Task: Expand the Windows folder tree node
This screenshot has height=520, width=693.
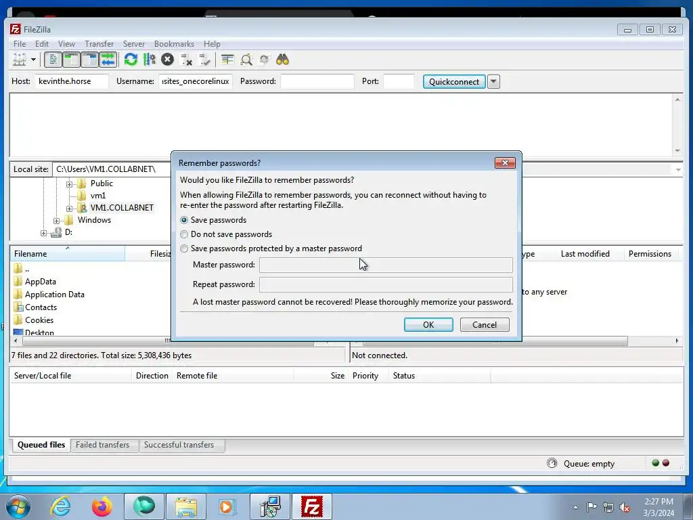Action: (x=56, y=221)
